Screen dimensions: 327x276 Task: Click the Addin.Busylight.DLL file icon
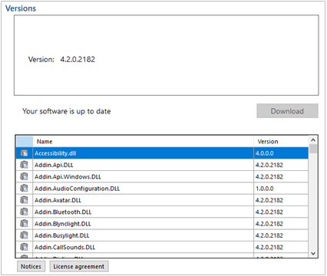[24, 235]
